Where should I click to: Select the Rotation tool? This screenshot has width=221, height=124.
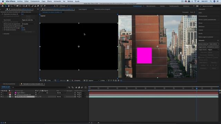click(x=15, y=6)
